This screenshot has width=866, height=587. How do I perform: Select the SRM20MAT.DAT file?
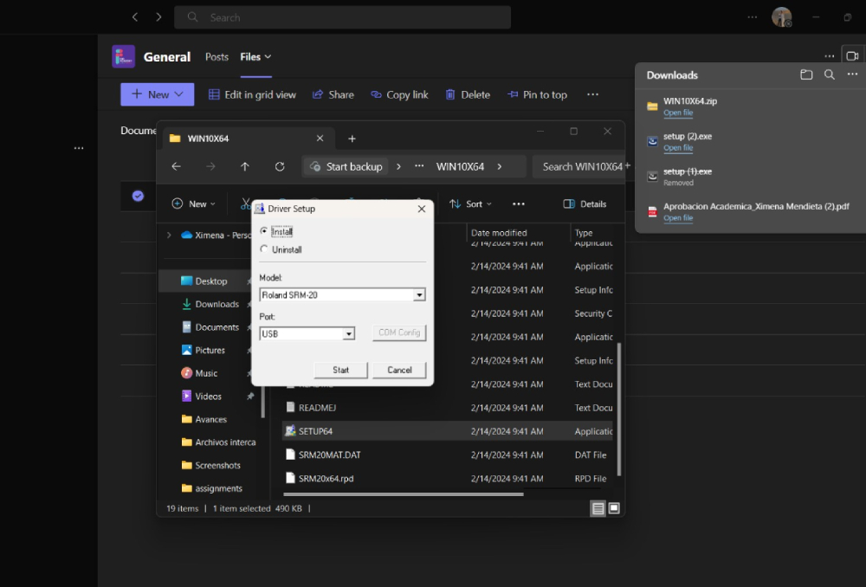point(329,455)
